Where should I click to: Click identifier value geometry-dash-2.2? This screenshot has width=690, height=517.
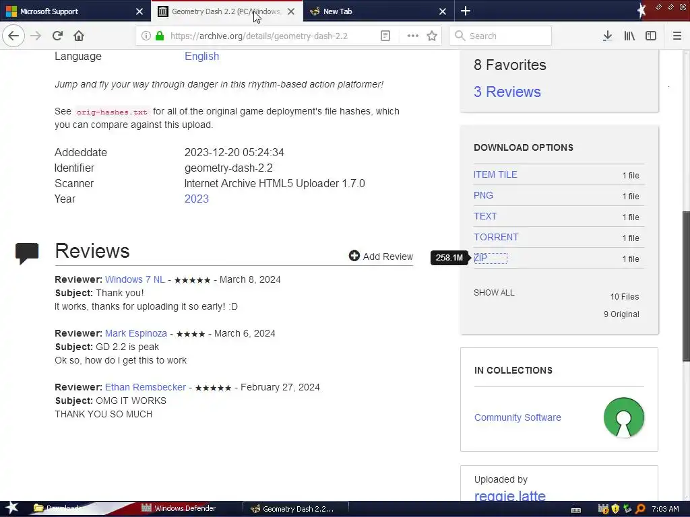(228, 168)
